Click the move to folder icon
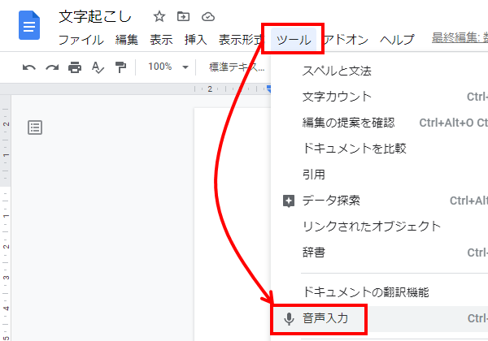Viewport: 488px width, 341px height. tap(183, 16)
